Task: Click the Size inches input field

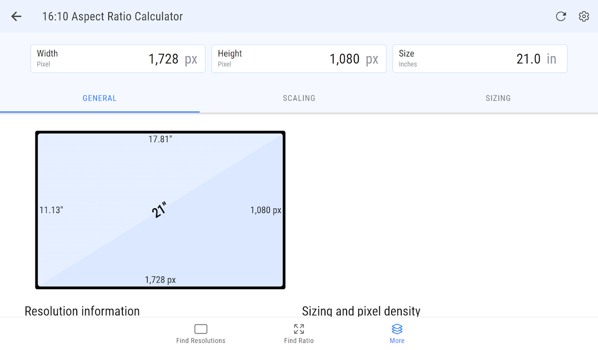Action: 480,59
